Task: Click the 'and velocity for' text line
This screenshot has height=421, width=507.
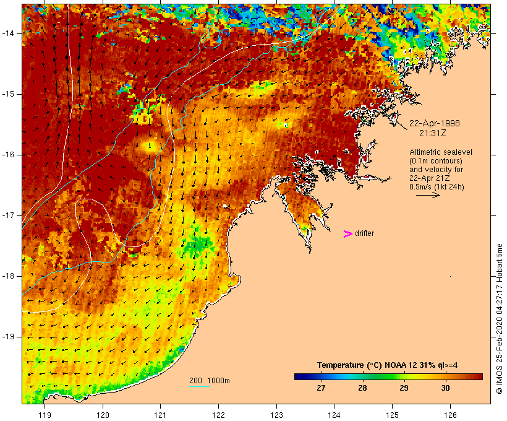Action: pos(436,170)
